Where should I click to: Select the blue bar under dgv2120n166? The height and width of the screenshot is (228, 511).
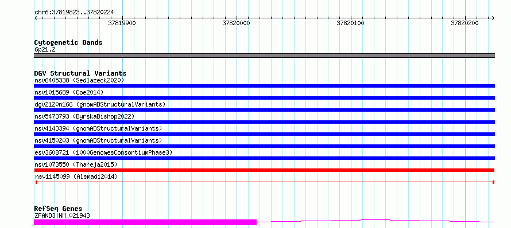[264, 110]
